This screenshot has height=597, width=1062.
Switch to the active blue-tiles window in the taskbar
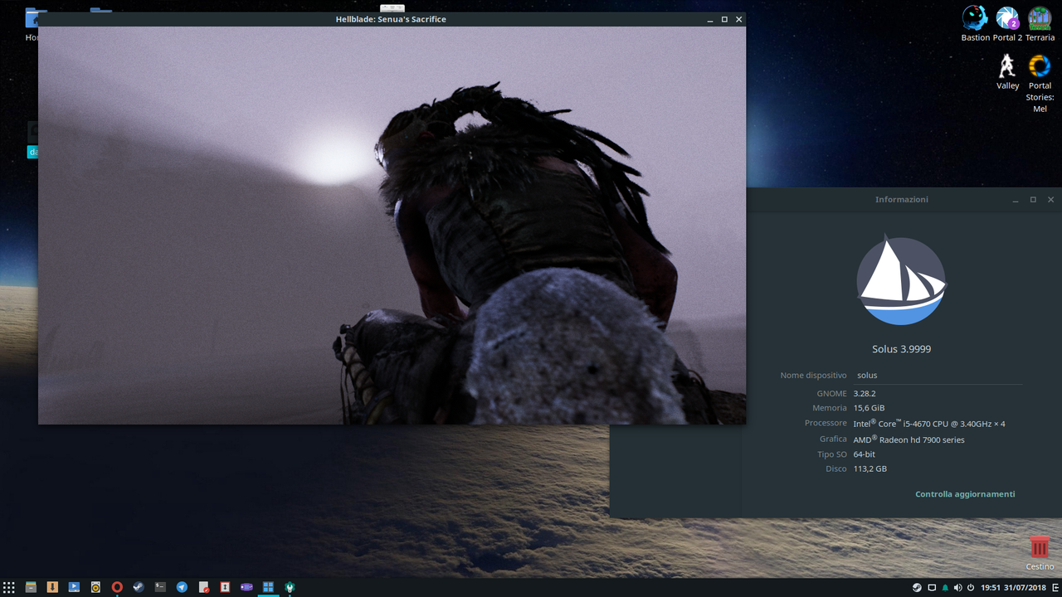tap(268, 587)
